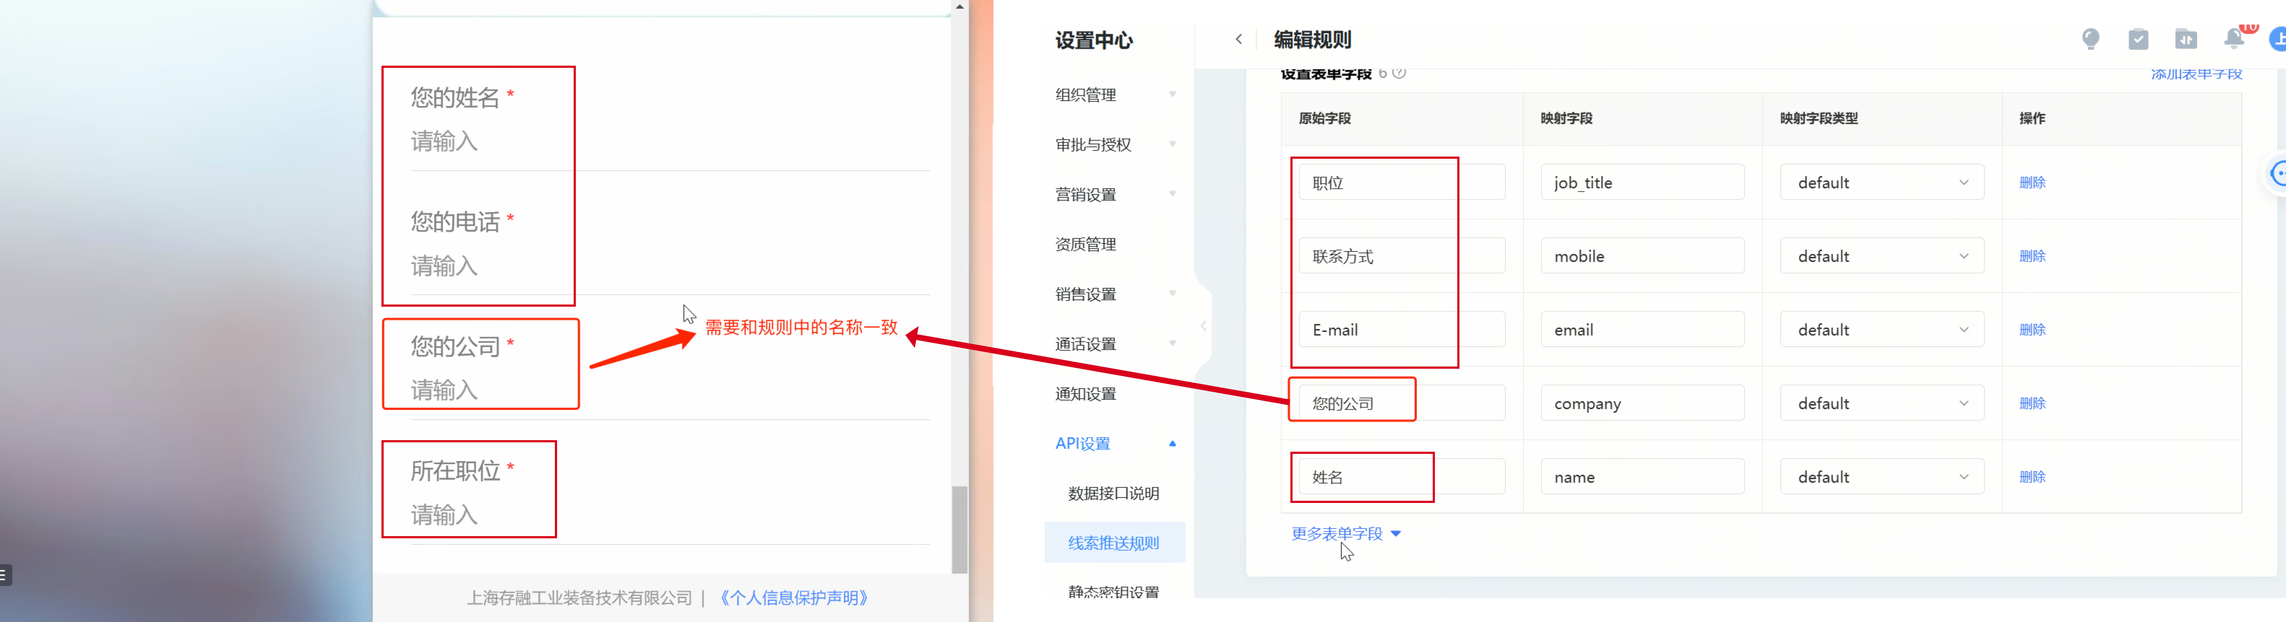This screenshot has width=2286, height=622.
Task: Click 您的姓名 input in form preview
Action: coord(670,142)
